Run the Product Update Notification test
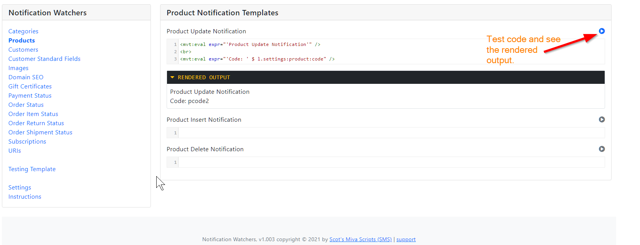Image resolution: width=640 pixels, height=245 pixels. pyautogui.click(x=602, y=31)
